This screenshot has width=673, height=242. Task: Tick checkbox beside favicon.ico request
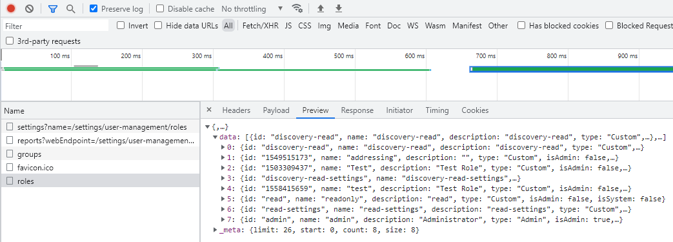[x=10, y=167]
